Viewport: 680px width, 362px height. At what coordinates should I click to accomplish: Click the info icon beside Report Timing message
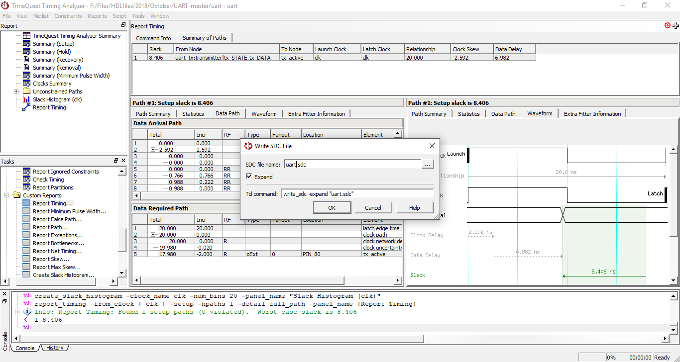[28, 312]
